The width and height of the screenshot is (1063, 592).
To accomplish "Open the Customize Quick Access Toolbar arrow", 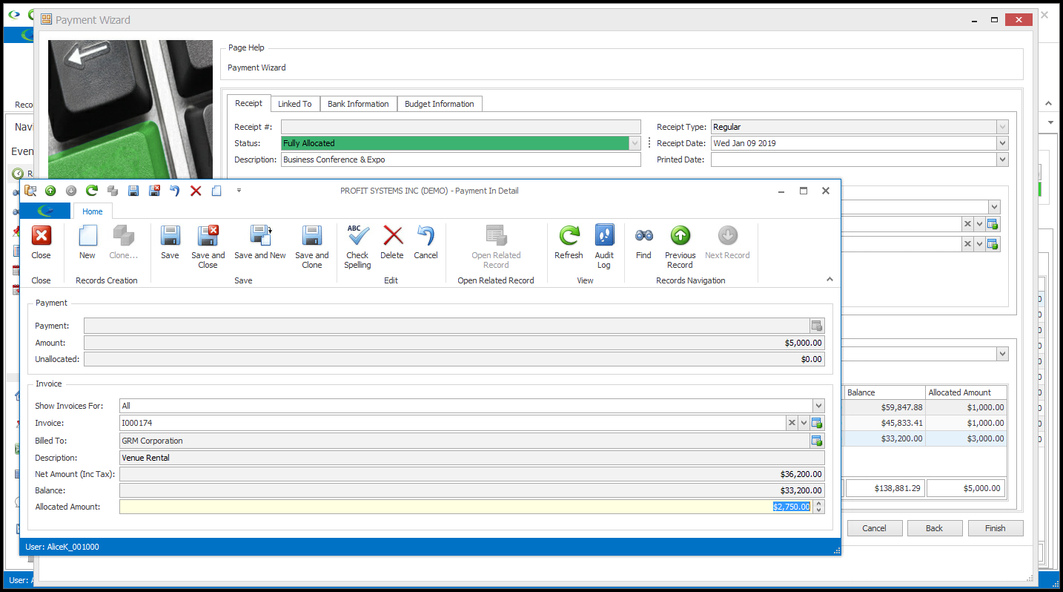I will click(x=239, y=191).
